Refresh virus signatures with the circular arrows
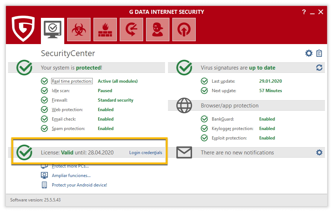This screenshot has width=333, height=212. pyautogui.click(x=319, y=68)
